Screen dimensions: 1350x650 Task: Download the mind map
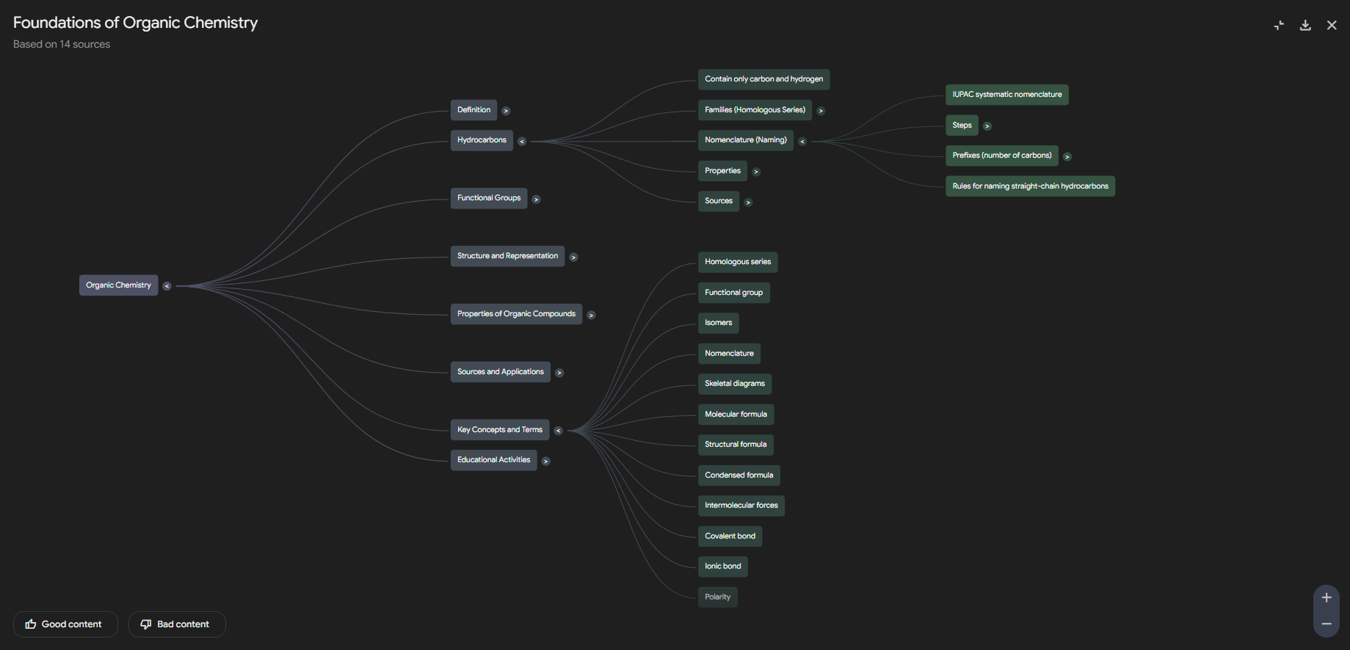[1305, 25]
